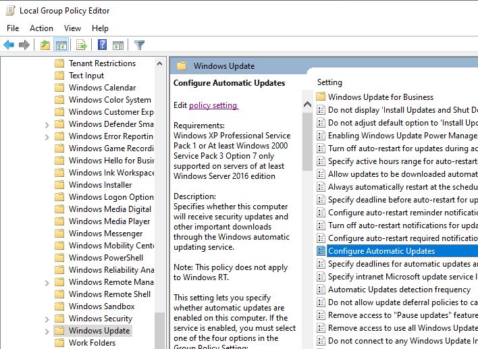Select Windows Logon Options in the tree
The image size is (478, 349).
(x=111, y=197)
